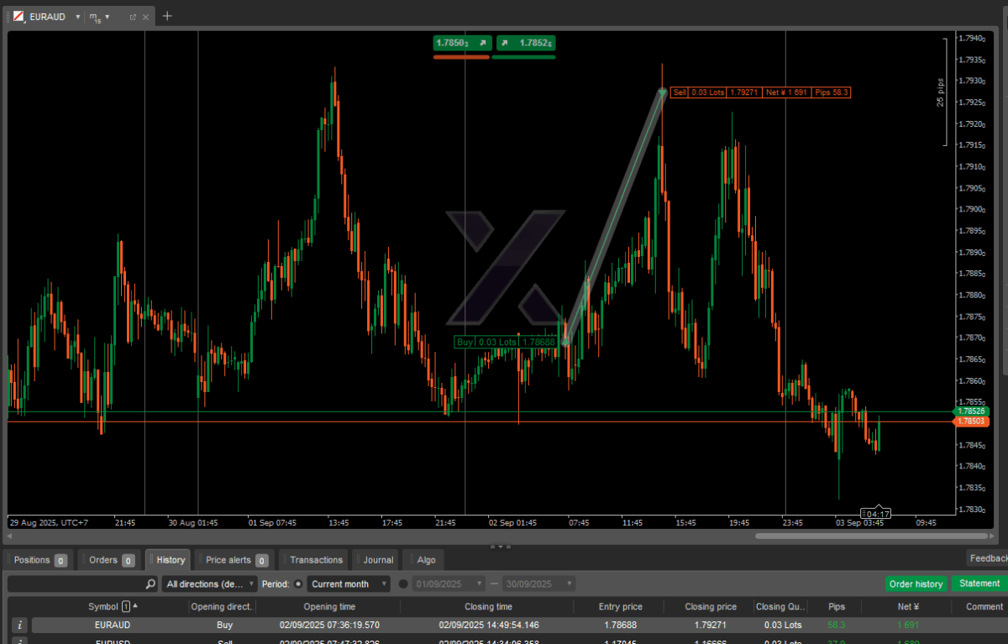Open the Transactions tab
Image resolution: width=1008 pixels, height=644 pixels.
pos(315,560)
